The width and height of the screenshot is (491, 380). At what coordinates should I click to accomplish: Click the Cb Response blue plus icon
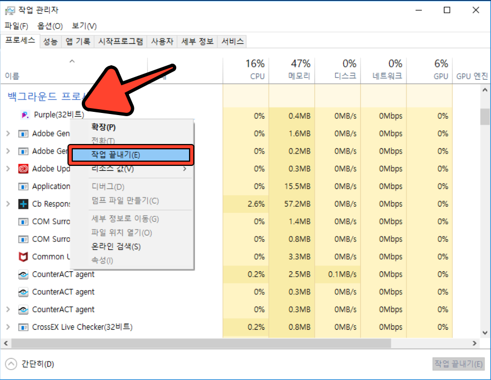[23, 204]
